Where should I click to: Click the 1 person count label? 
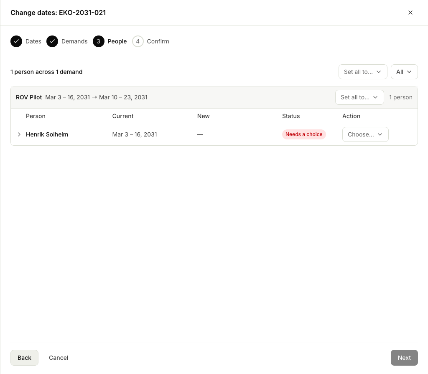pos(401,97)
